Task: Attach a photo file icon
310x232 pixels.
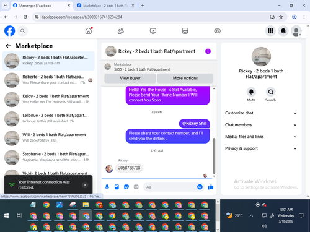Action: [117, 187]
